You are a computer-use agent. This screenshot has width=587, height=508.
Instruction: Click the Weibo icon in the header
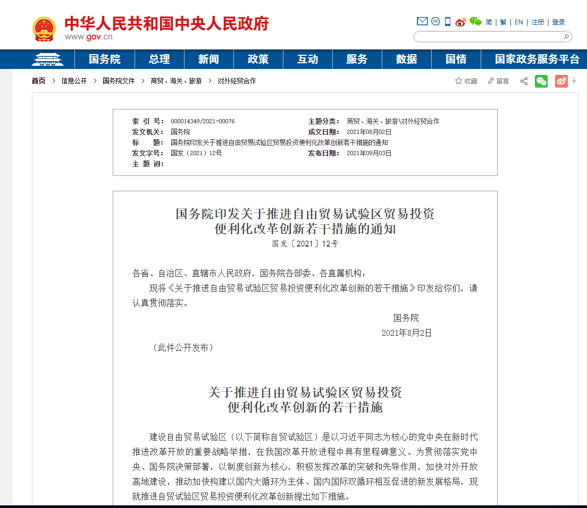point(460,22)
